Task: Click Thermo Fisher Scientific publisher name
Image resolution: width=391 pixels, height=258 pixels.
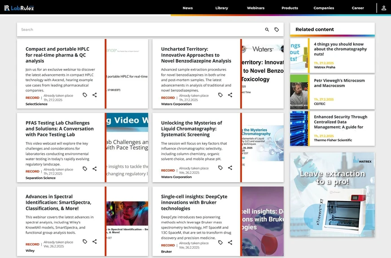Action: coord(333,140)
